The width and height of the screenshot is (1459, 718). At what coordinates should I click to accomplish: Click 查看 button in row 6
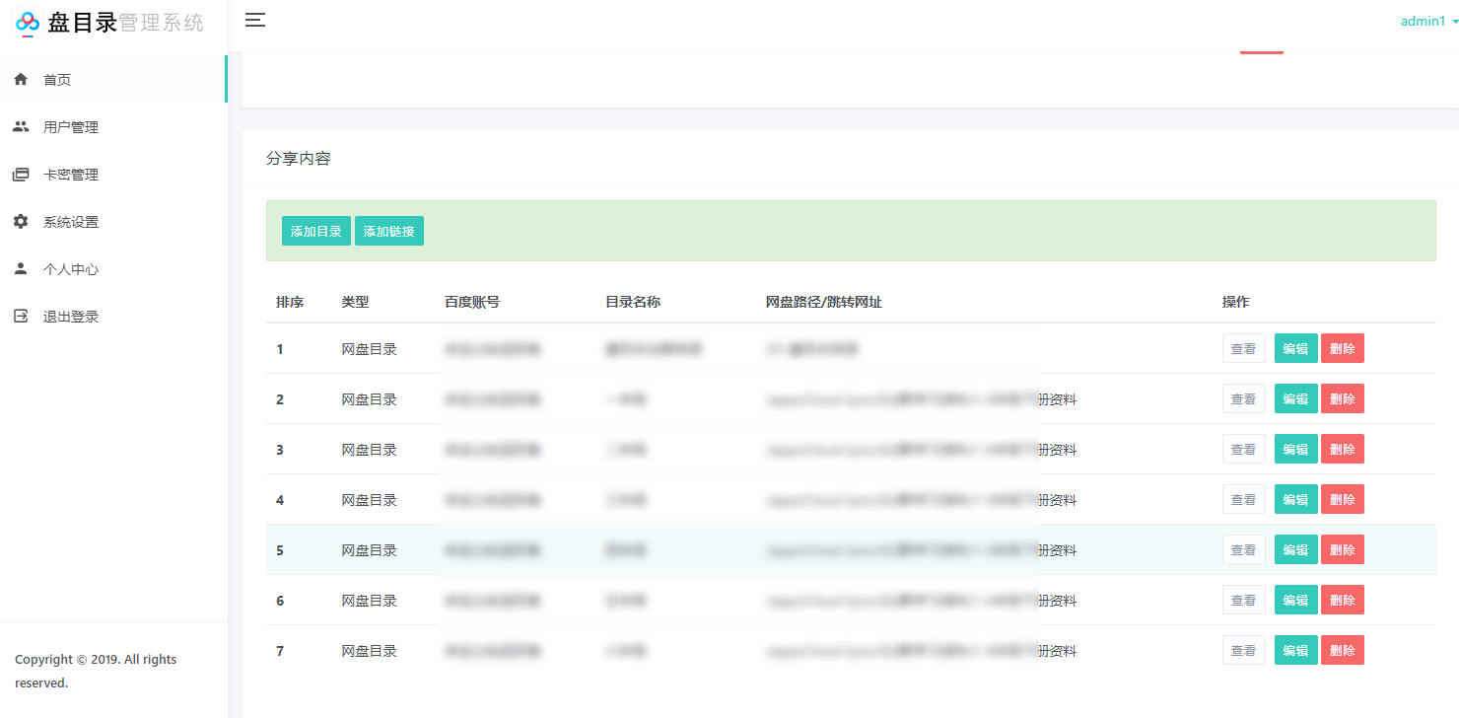tap(1244, 600)
